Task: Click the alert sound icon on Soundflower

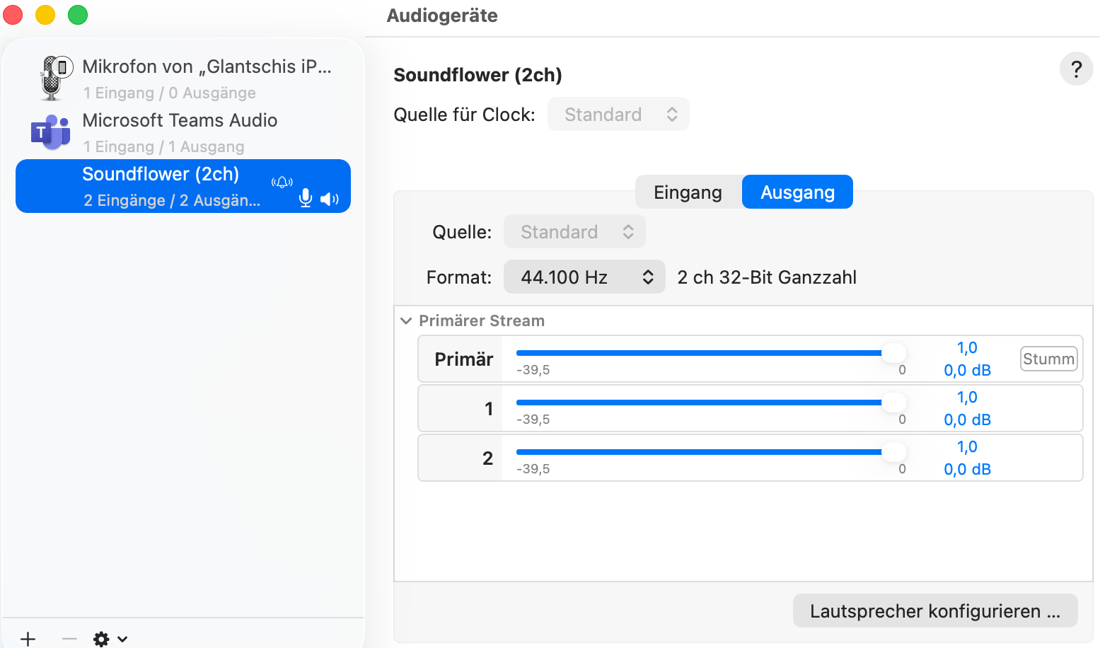Action: (x=282, y=182)
